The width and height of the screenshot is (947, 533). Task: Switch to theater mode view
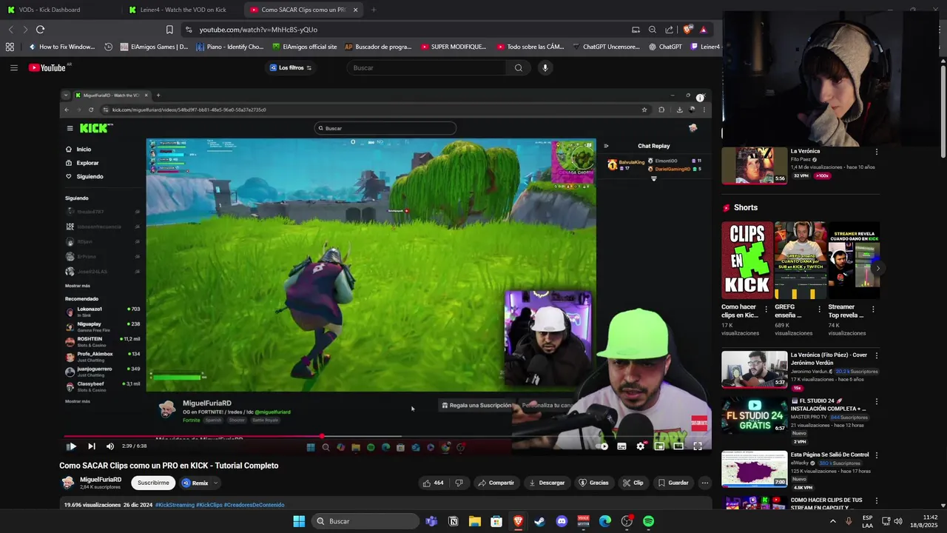coord(678,446)
